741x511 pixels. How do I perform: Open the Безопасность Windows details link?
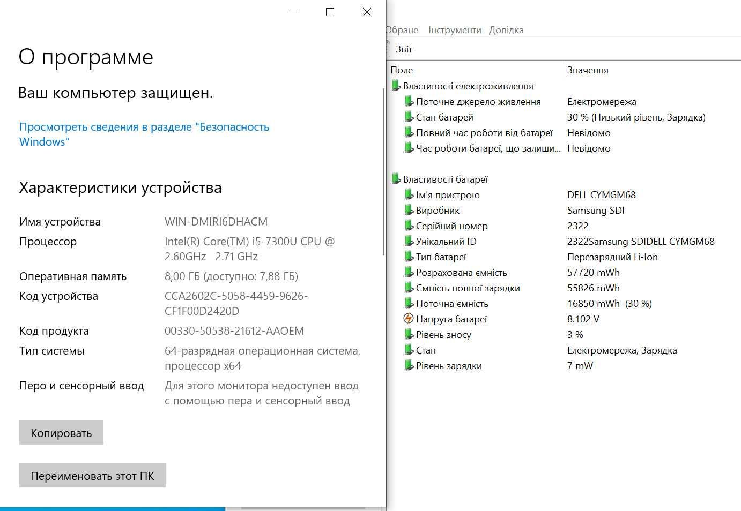point(144,134)
